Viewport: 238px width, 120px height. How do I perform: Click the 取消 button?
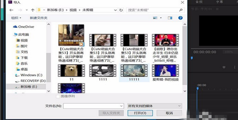pos(169,113)
